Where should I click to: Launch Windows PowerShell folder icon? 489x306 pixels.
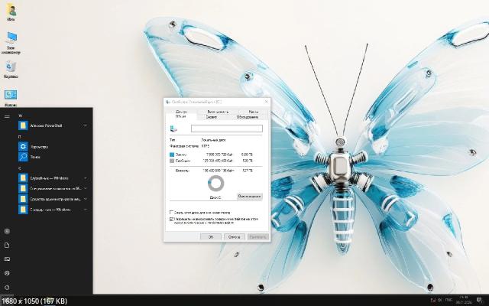(x=24, y=125)
